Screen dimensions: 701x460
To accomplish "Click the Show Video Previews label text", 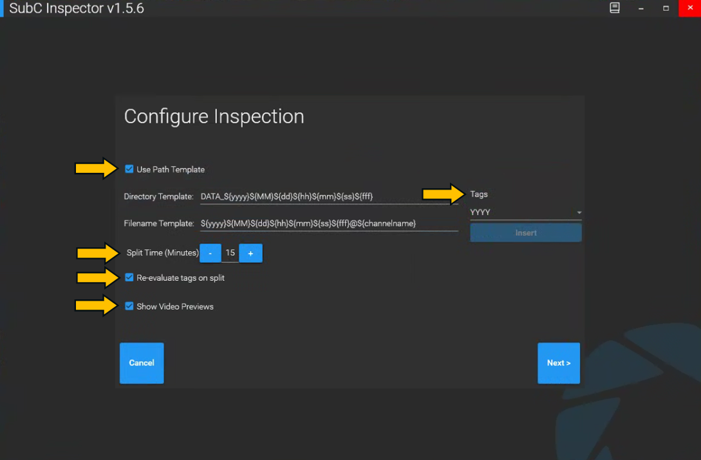I will point(175,306).
